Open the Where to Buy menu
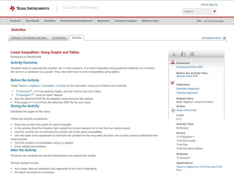Image resolution: width=234 pixels, height=175 pixels. [150, 21]
